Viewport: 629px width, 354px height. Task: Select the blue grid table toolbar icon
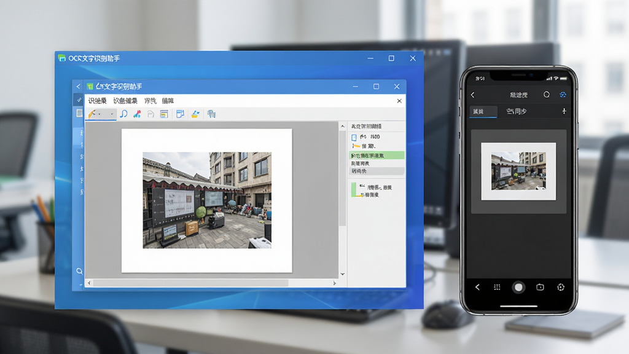click(211, 114)
